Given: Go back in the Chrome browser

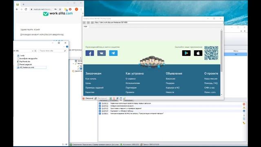Looking at the screenshot, I should click(x=17, y=9).
